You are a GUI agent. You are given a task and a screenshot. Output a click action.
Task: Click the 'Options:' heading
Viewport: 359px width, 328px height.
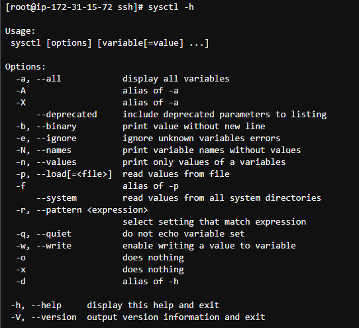pyautogui.click(x=25, y=67)
